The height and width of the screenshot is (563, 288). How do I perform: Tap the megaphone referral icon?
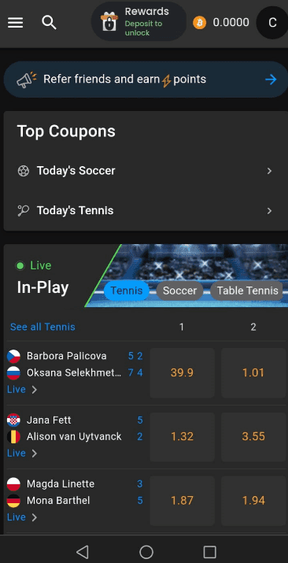click(27, 80)
